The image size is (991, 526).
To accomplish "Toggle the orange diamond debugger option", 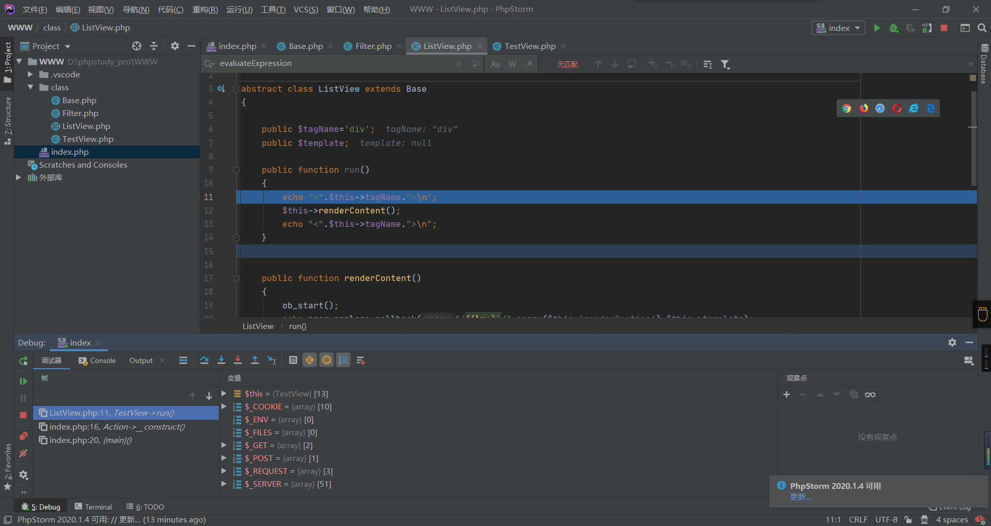I will click(x=310, y=360).
